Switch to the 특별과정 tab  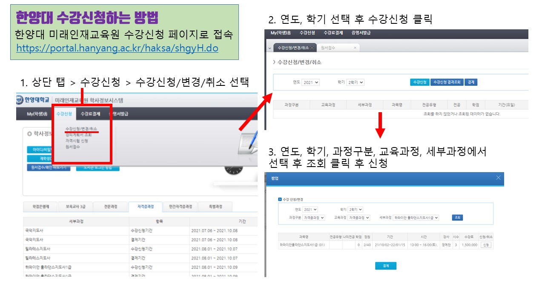(215, 207)
